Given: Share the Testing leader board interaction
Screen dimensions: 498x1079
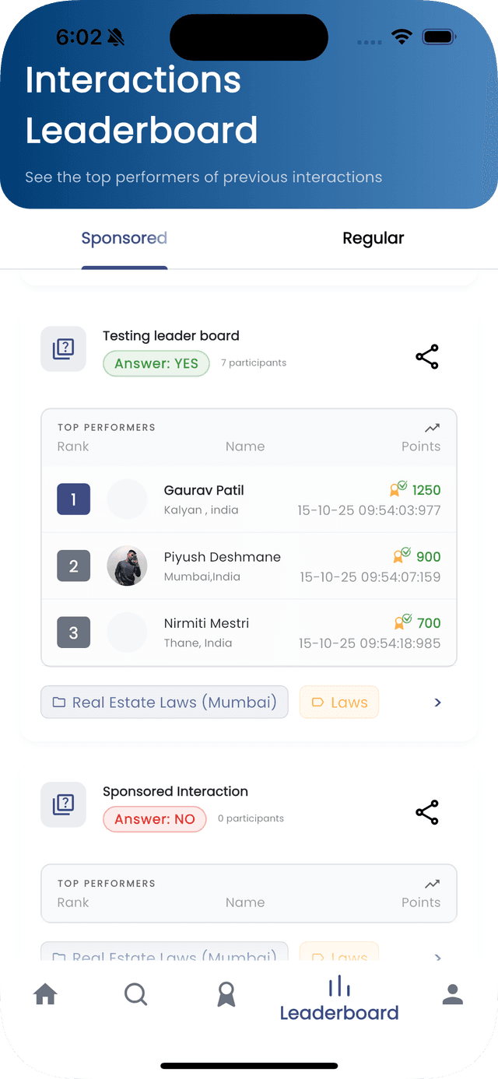Looking at the screenshot, I should click(427, 357).
